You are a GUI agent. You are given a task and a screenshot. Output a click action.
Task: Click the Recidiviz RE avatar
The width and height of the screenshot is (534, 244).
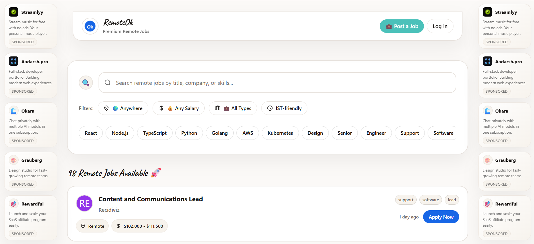tap(84, 203)
